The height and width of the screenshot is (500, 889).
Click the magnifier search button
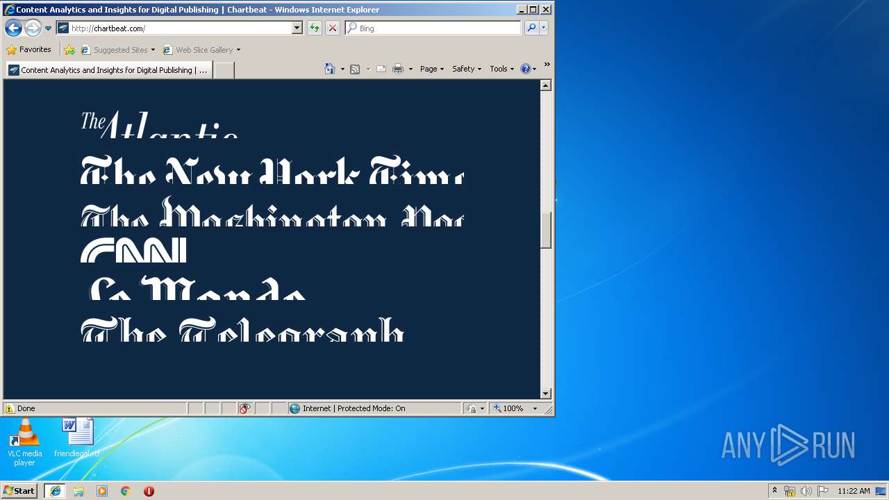point(531,28)
